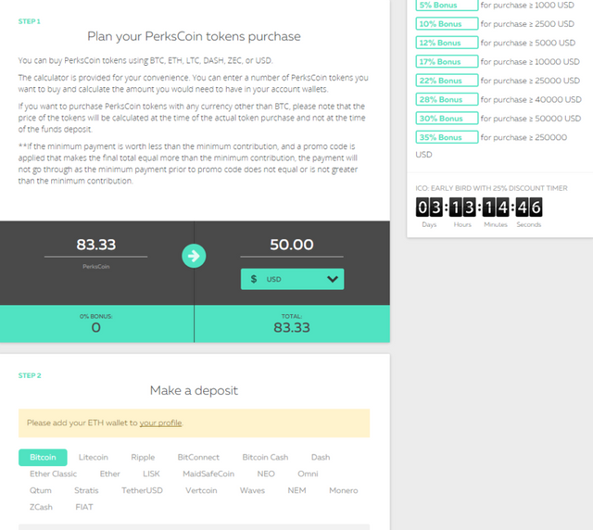Viewport: 593px width, 530px height.
Task: Click the green arrow convert icon
Action: pos(194,256)
